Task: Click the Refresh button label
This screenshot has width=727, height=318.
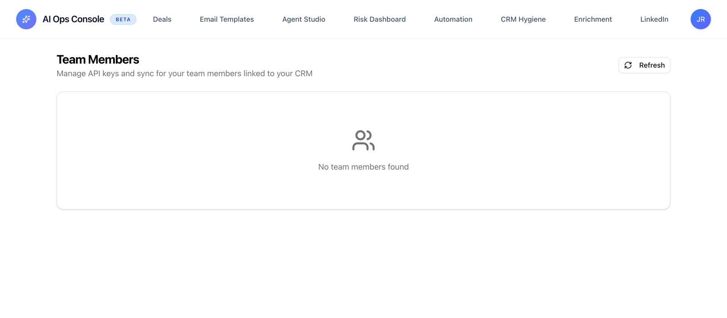Action: click(652, 65)
